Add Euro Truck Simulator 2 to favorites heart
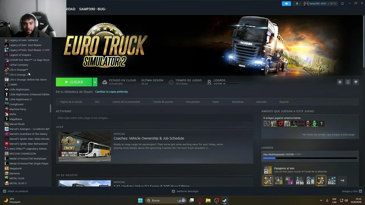This screenshot has width=365, height=205. 356,82
